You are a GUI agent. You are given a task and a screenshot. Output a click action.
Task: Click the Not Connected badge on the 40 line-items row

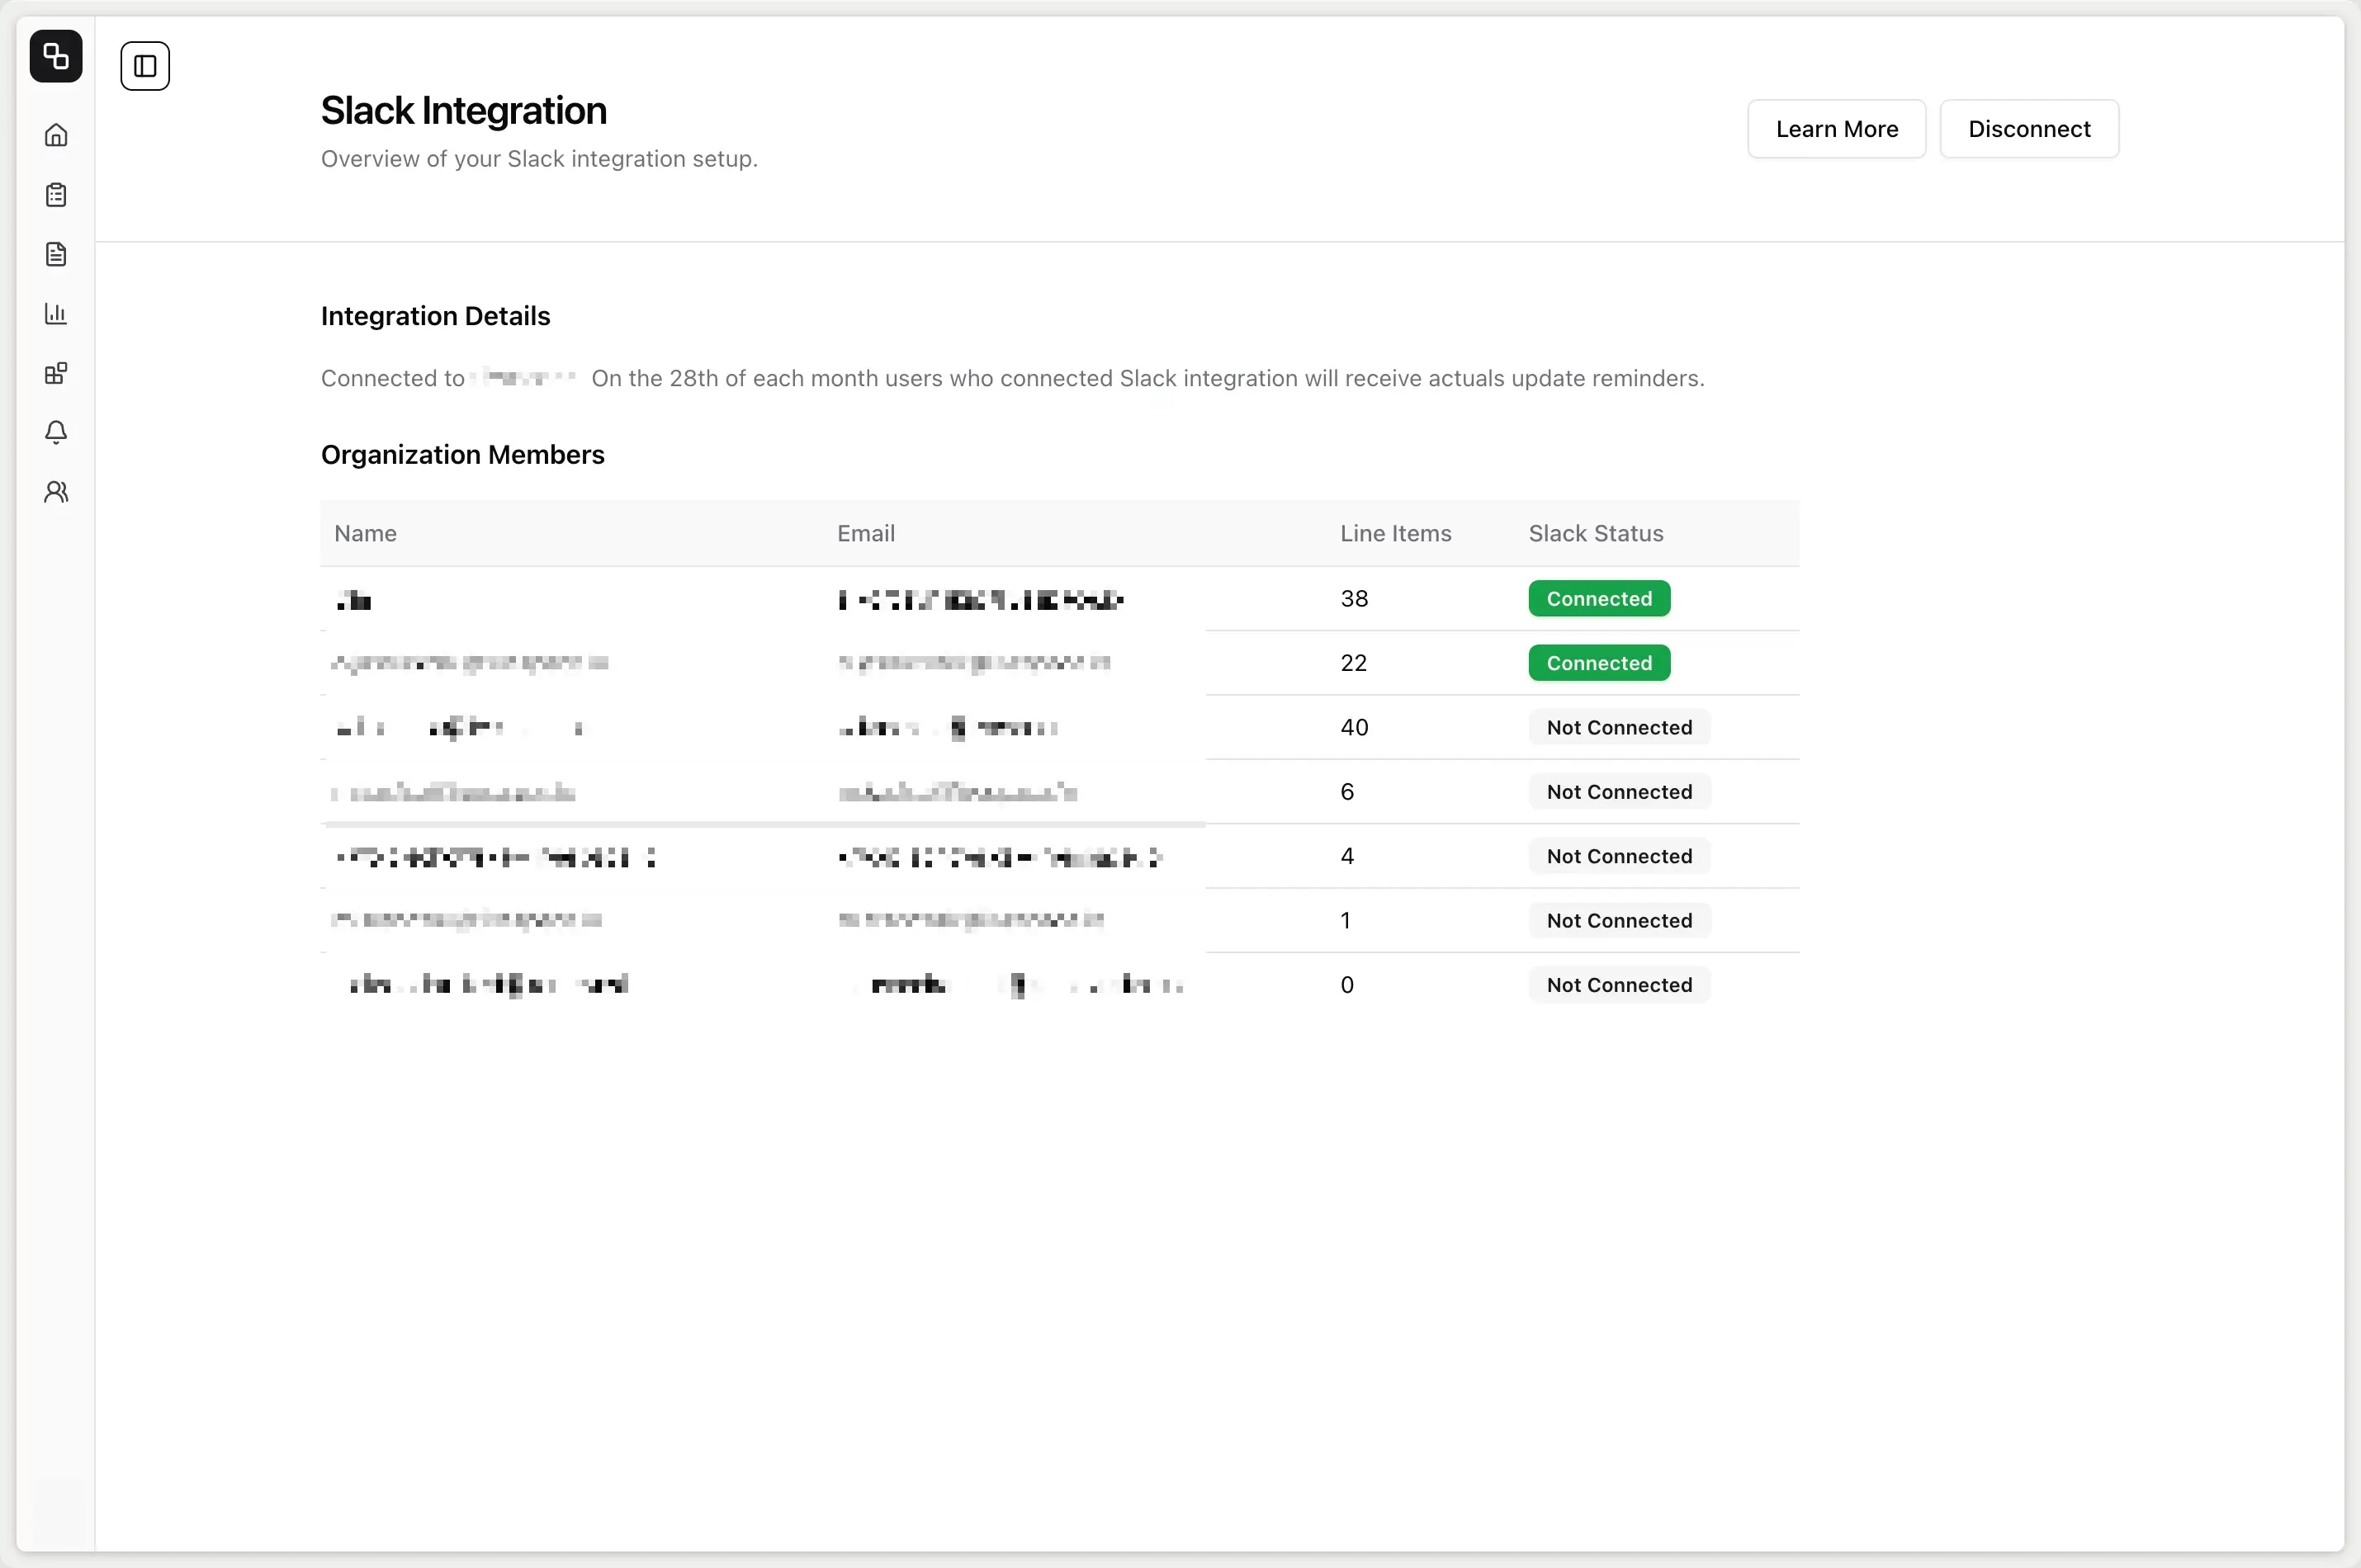(1618, 727)
